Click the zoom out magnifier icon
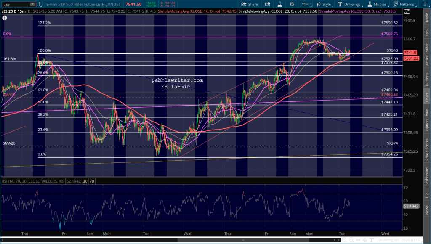 (x=344, y=240)
